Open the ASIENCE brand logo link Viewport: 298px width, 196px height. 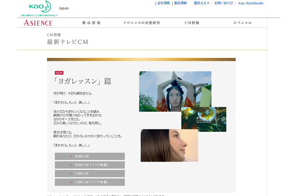point(38,23)
